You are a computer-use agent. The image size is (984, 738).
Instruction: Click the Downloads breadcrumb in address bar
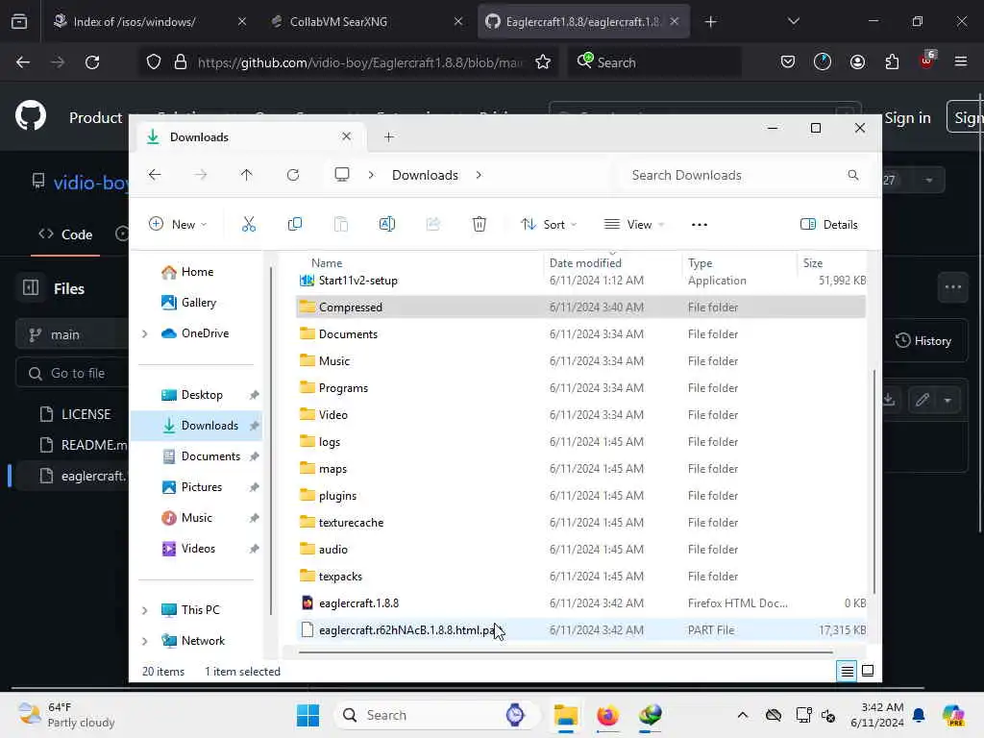coord(425,175)
